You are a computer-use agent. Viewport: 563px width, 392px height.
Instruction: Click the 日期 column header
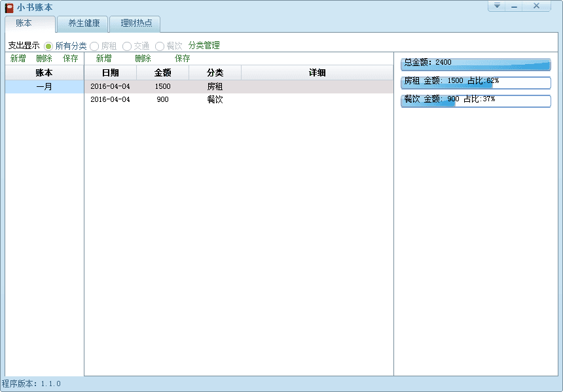(x=110, y=73)
